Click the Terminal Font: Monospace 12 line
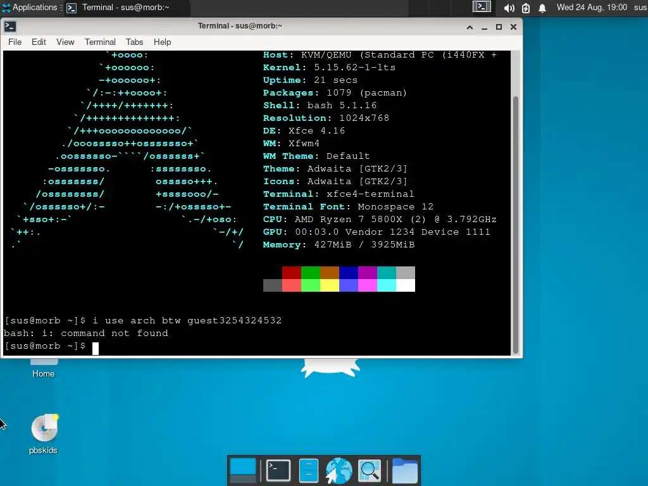648x486 pixels. pyautogui.click(x=348, y=207)
